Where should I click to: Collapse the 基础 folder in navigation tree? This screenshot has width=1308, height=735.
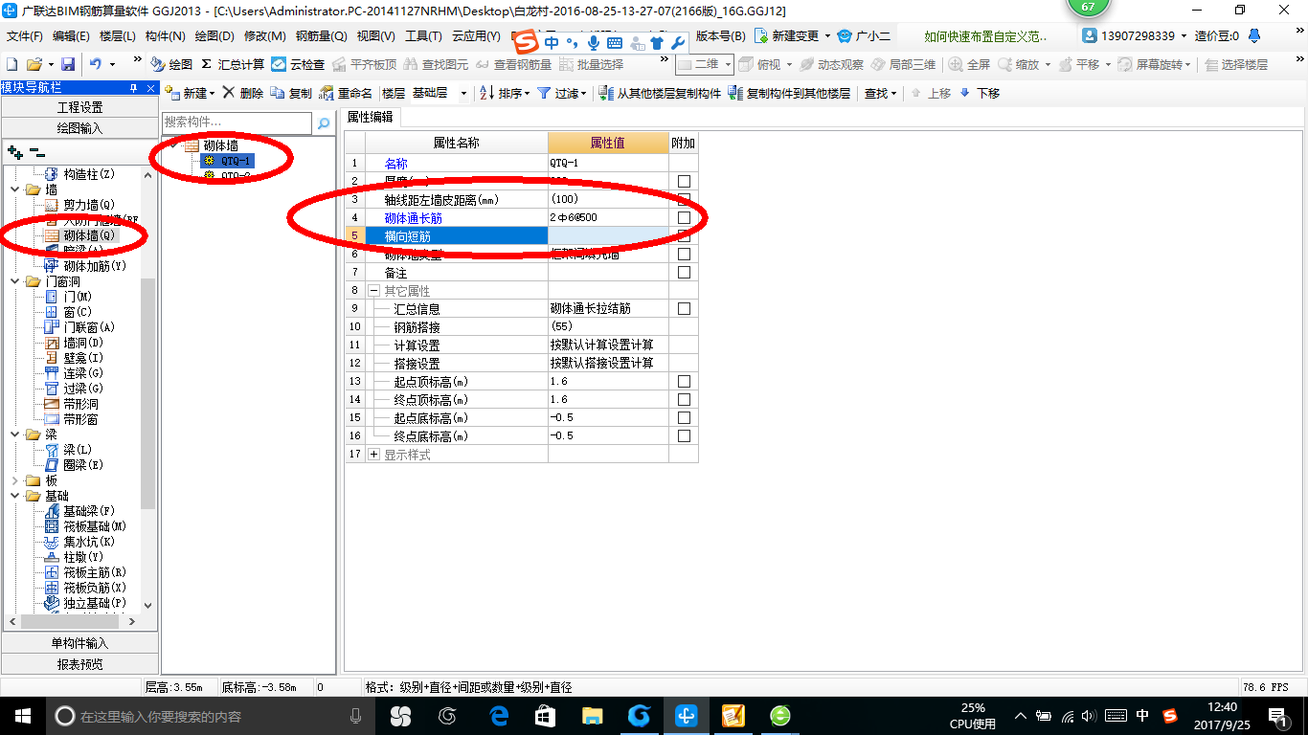[15, 496]
